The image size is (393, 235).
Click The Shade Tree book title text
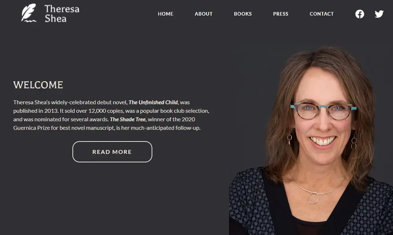pyautogui.click(x=128, y=119)
